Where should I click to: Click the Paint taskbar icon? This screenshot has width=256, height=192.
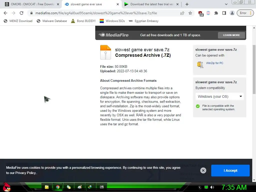coord(80,187)
